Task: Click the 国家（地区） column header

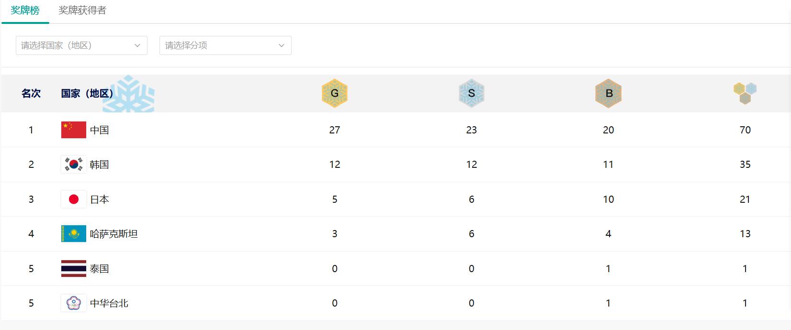Action: coord(87,93)
